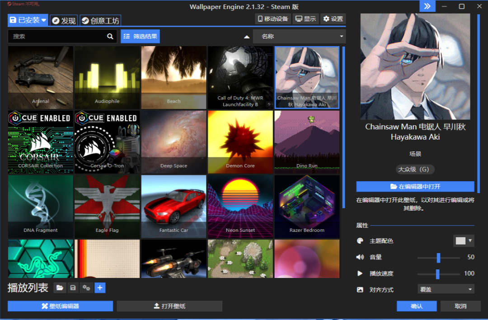Click the search magnifier in the search box
This screenshot has width=488, height=320.
click(110, 36)
